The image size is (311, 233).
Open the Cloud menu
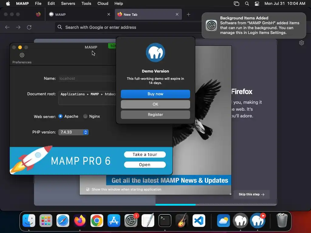pos(103,4)
